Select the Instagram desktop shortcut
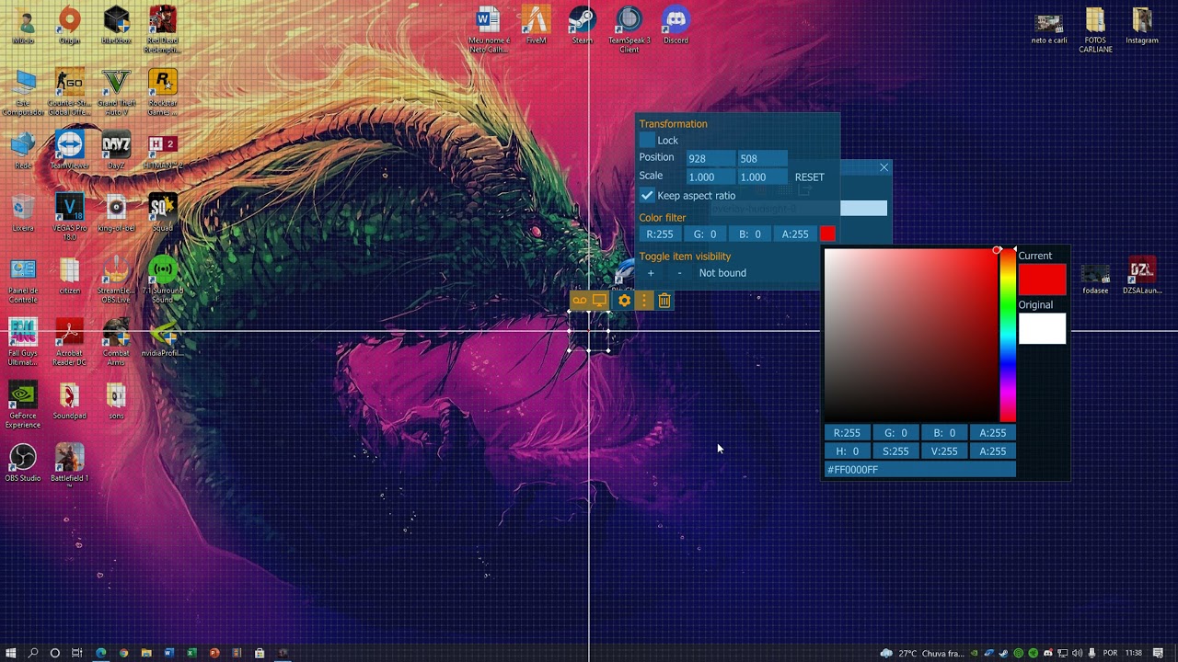 point(1142,25)
